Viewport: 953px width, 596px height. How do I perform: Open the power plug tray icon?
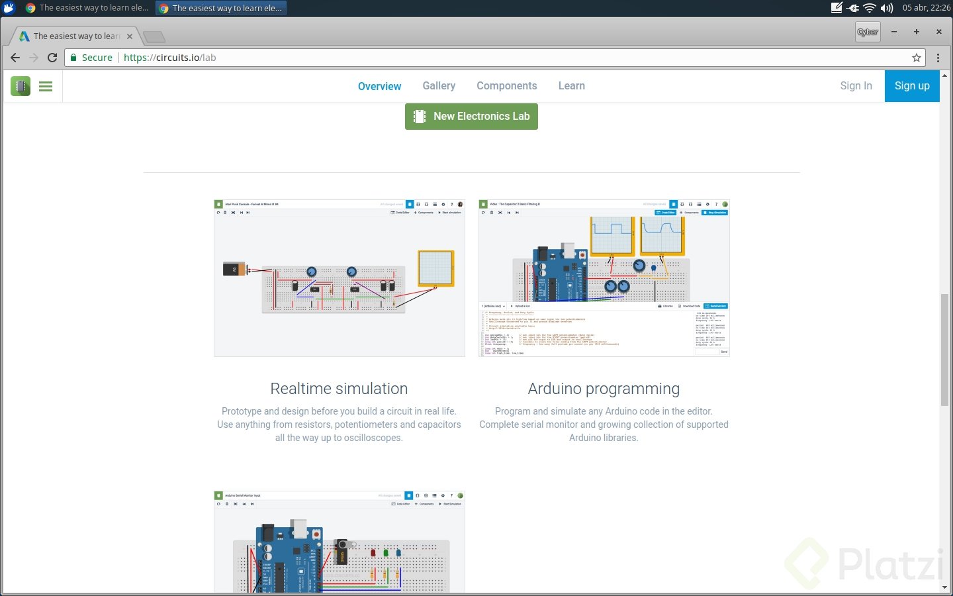(853, 8)
